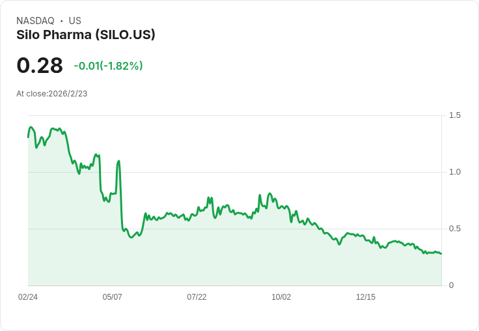
Task: Select the 1.0 y-axis label
Action: point(455,172)
